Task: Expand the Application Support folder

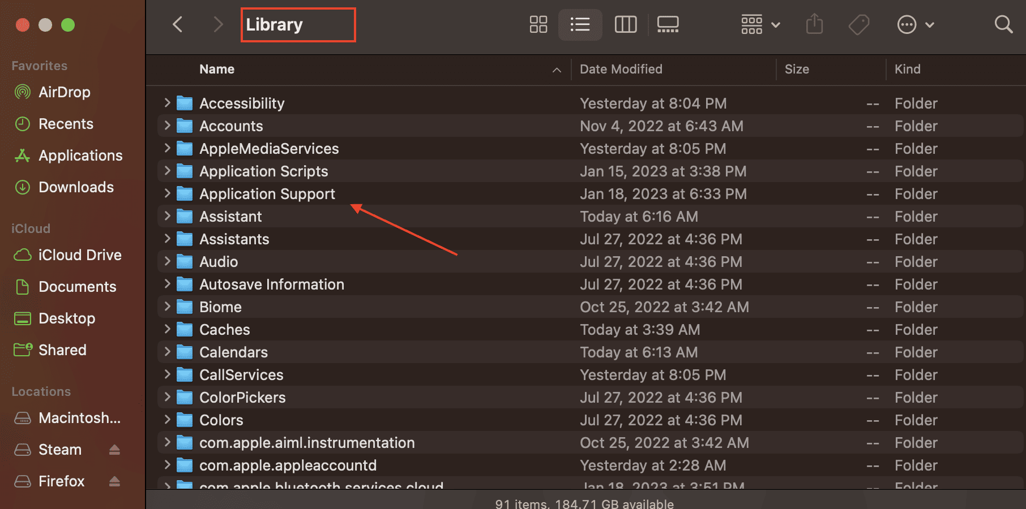Action: (x=166, y=193)
